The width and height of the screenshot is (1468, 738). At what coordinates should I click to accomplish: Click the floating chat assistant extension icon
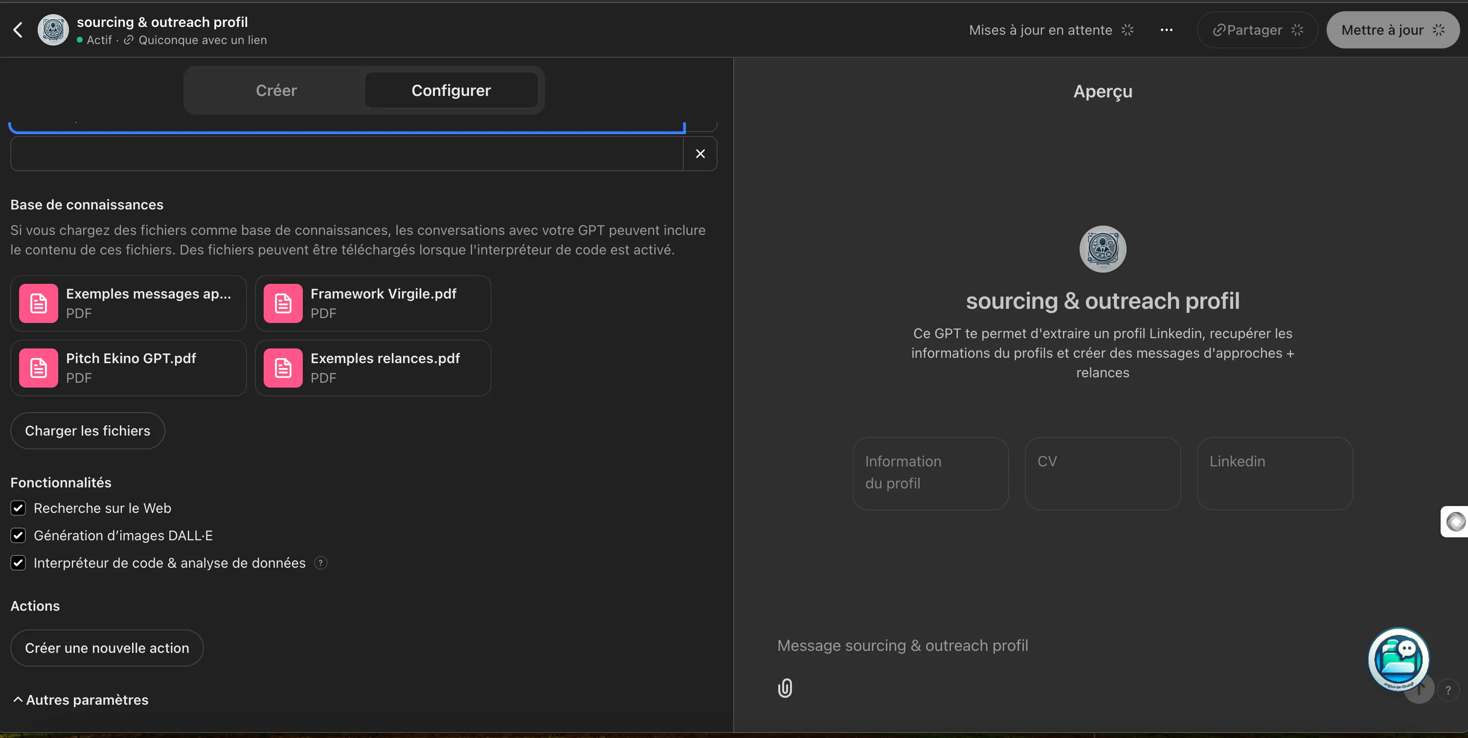click(x=1398, y=659)
